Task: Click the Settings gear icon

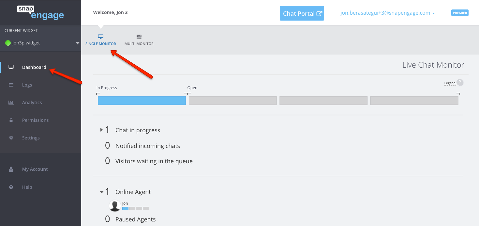Action: 11,138
